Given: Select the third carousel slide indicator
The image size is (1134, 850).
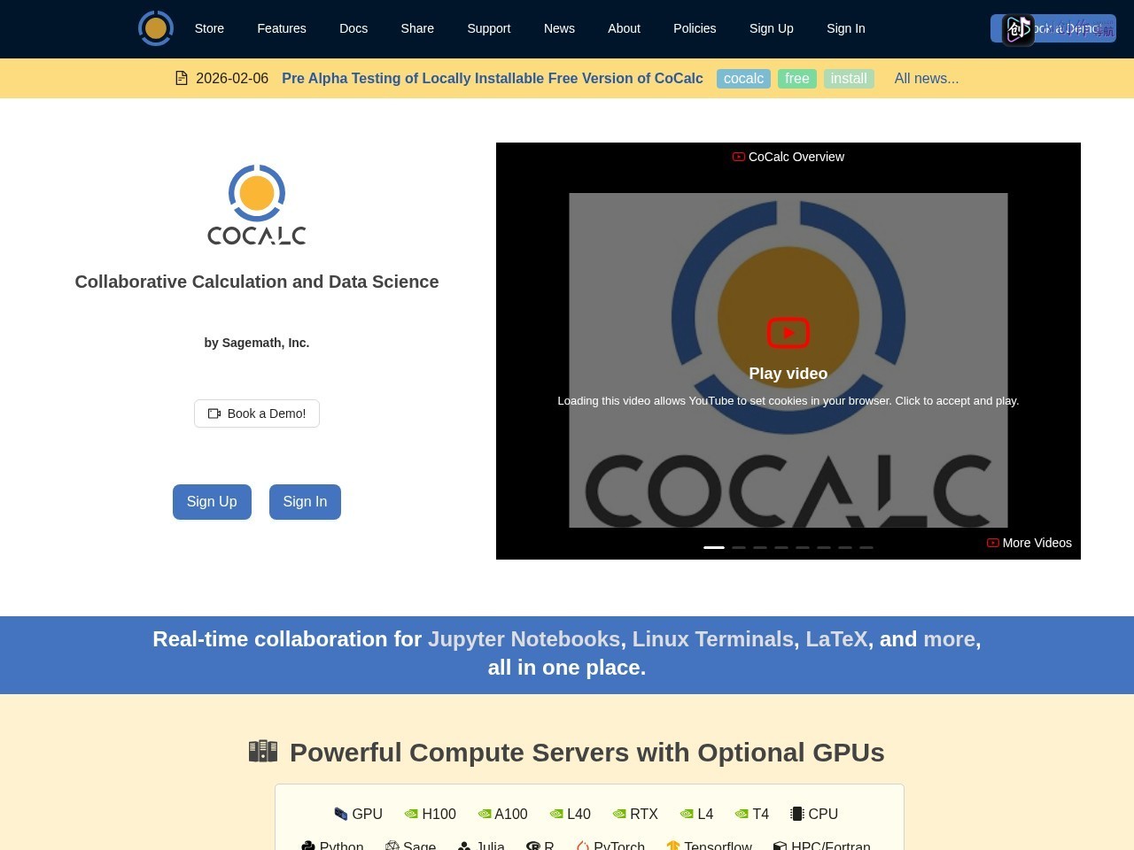Looking at the screenshot, I should (x=760, y=547).
